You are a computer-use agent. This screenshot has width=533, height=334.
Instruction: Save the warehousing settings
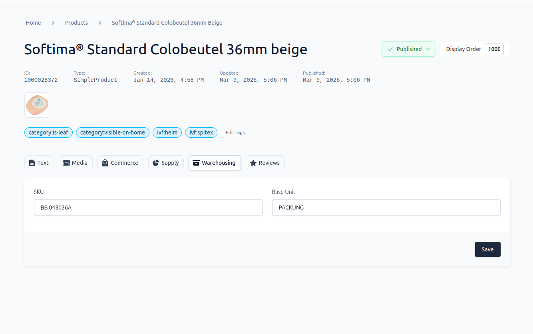point(487,249)
